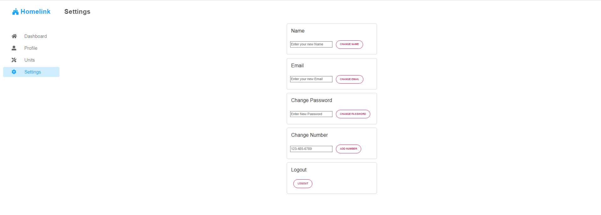This screenshot has height=215, width=601.
Task: Select the person icon next to Profile
Action: [x=14, y=48]
